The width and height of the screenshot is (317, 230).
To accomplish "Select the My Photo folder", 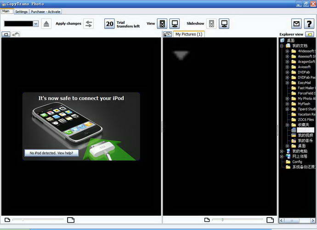I will 306,98.
